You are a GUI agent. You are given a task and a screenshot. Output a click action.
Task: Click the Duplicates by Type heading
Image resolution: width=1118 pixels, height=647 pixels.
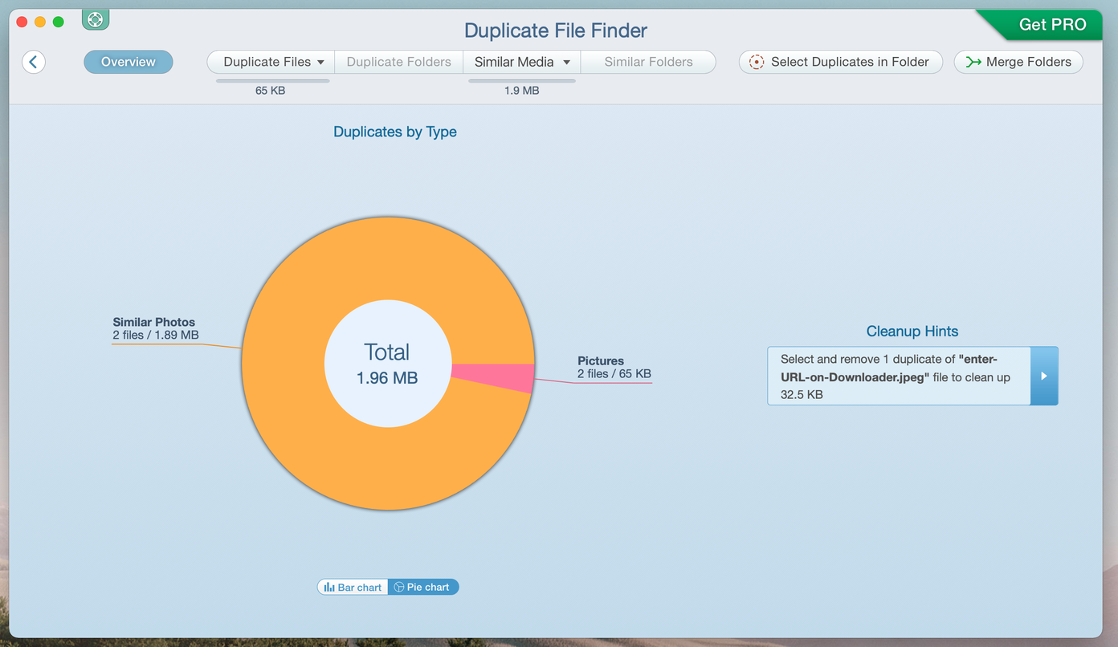pos(395,132)
